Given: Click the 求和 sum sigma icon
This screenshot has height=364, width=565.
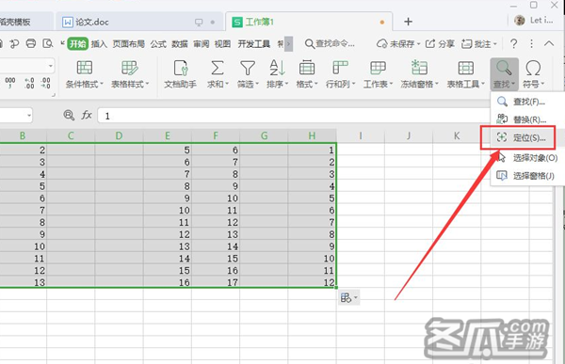Looking at the screenshot, I should (x=218, y=68).
